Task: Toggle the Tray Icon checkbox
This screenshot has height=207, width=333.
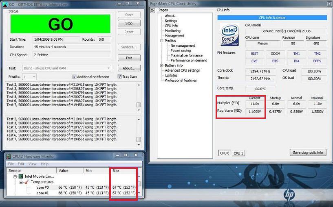Action: tap(119, 76)
